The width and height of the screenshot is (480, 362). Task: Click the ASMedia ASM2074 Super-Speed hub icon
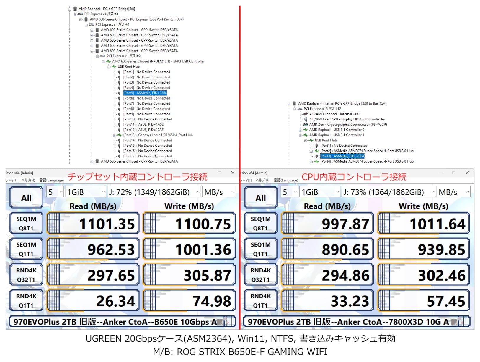point(317,151)
